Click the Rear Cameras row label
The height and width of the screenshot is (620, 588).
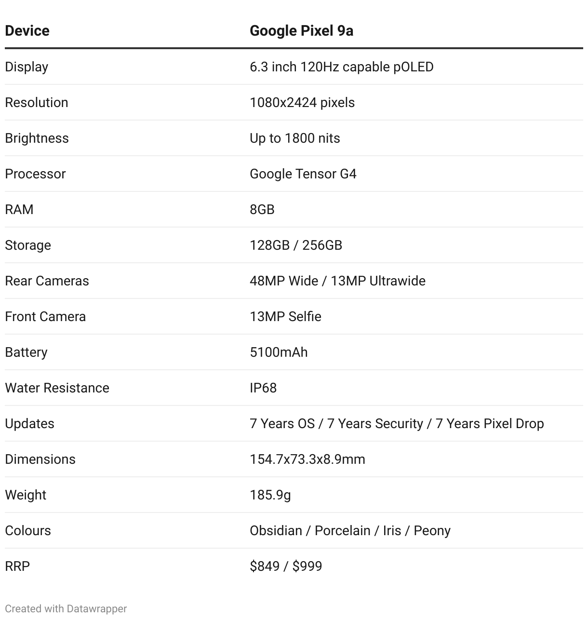click(47, 281)
